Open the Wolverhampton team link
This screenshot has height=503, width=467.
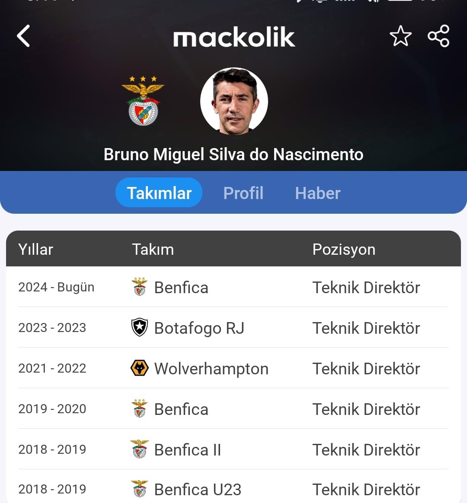click(x=211, y=369)
